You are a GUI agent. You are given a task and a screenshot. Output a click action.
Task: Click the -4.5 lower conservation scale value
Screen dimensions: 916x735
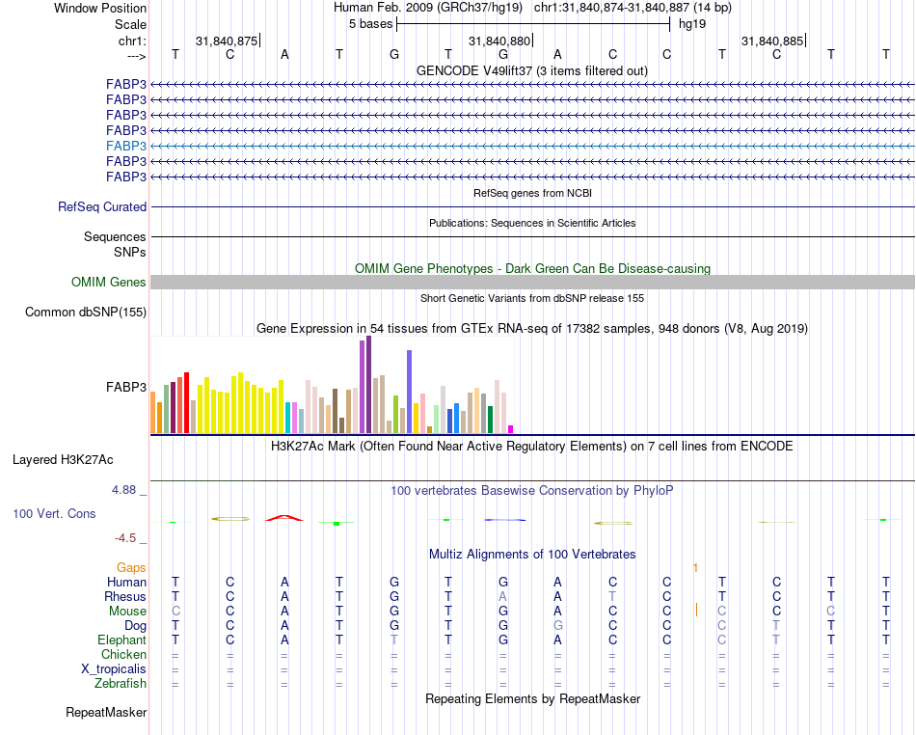[x=125, y=537]
